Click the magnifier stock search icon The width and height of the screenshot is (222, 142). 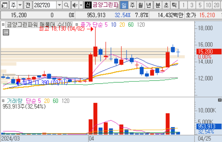66,5
